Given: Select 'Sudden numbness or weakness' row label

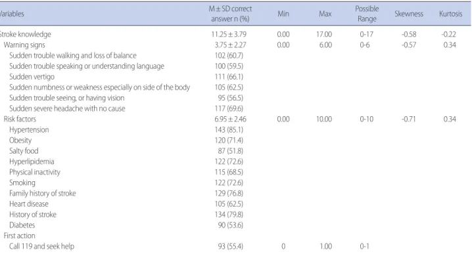Looking at the screenshot, I should click(x=100, y=87).
